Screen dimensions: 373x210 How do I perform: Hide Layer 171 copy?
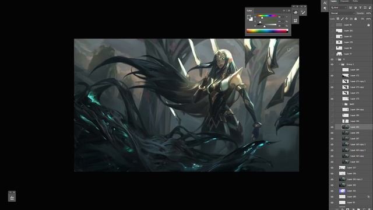pyautogui.click(x=332, y=87)
